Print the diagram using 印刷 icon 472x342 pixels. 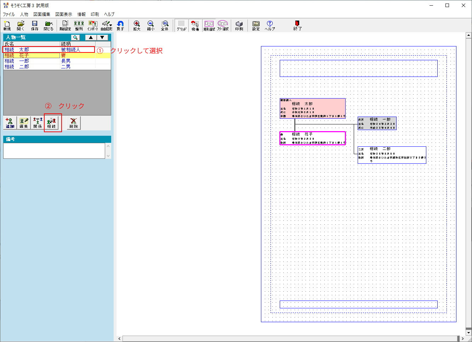pos(239,26)
